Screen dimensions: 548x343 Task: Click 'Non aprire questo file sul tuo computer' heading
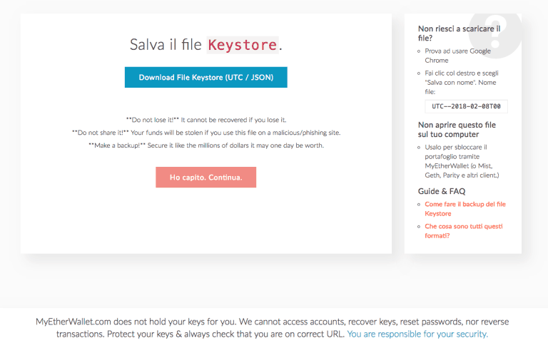(457, 130)
